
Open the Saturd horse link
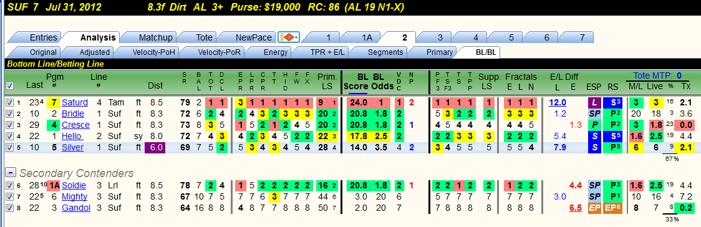75,103
